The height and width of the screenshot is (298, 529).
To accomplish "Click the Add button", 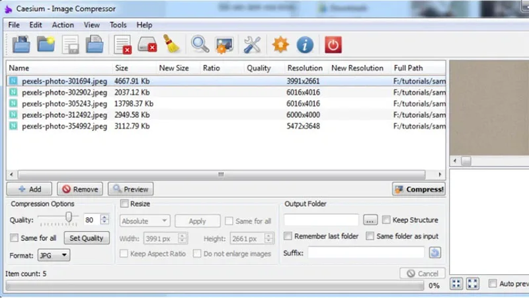I will 29,189.
